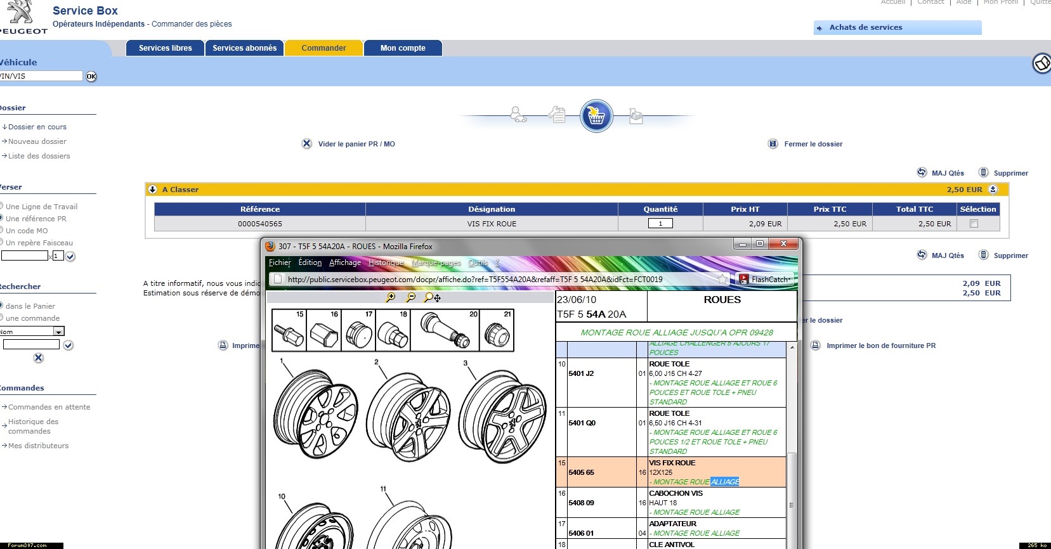The height and width of the screenshot is (549, 1051).
Task: Click part thumbnail number 20 valve
Action: pos(445,330)
